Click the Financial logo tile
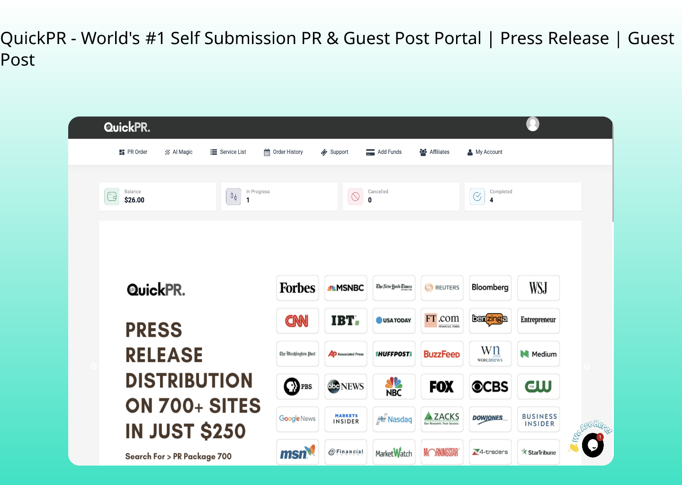Screen dimensions: 682x485 tap(346, 452)
